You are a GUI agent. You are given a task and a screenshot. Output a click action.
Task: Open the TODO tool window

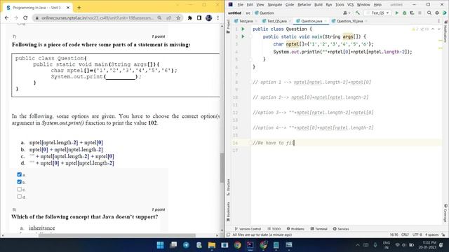274,229
